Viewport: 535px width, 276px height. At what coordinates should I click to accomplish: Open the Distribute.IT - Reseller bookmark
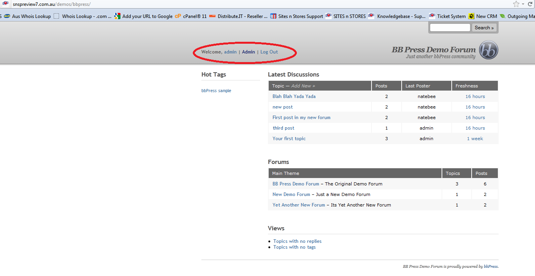pyautogui.click(x=239, y=16)
